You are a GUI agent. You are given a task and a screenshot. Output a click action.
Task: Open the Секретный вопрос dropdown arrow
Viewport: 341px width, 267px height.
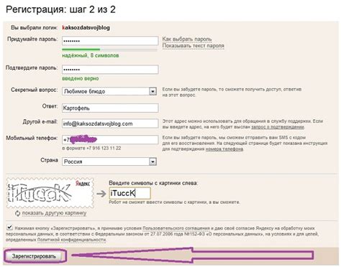tap(153, 91)
